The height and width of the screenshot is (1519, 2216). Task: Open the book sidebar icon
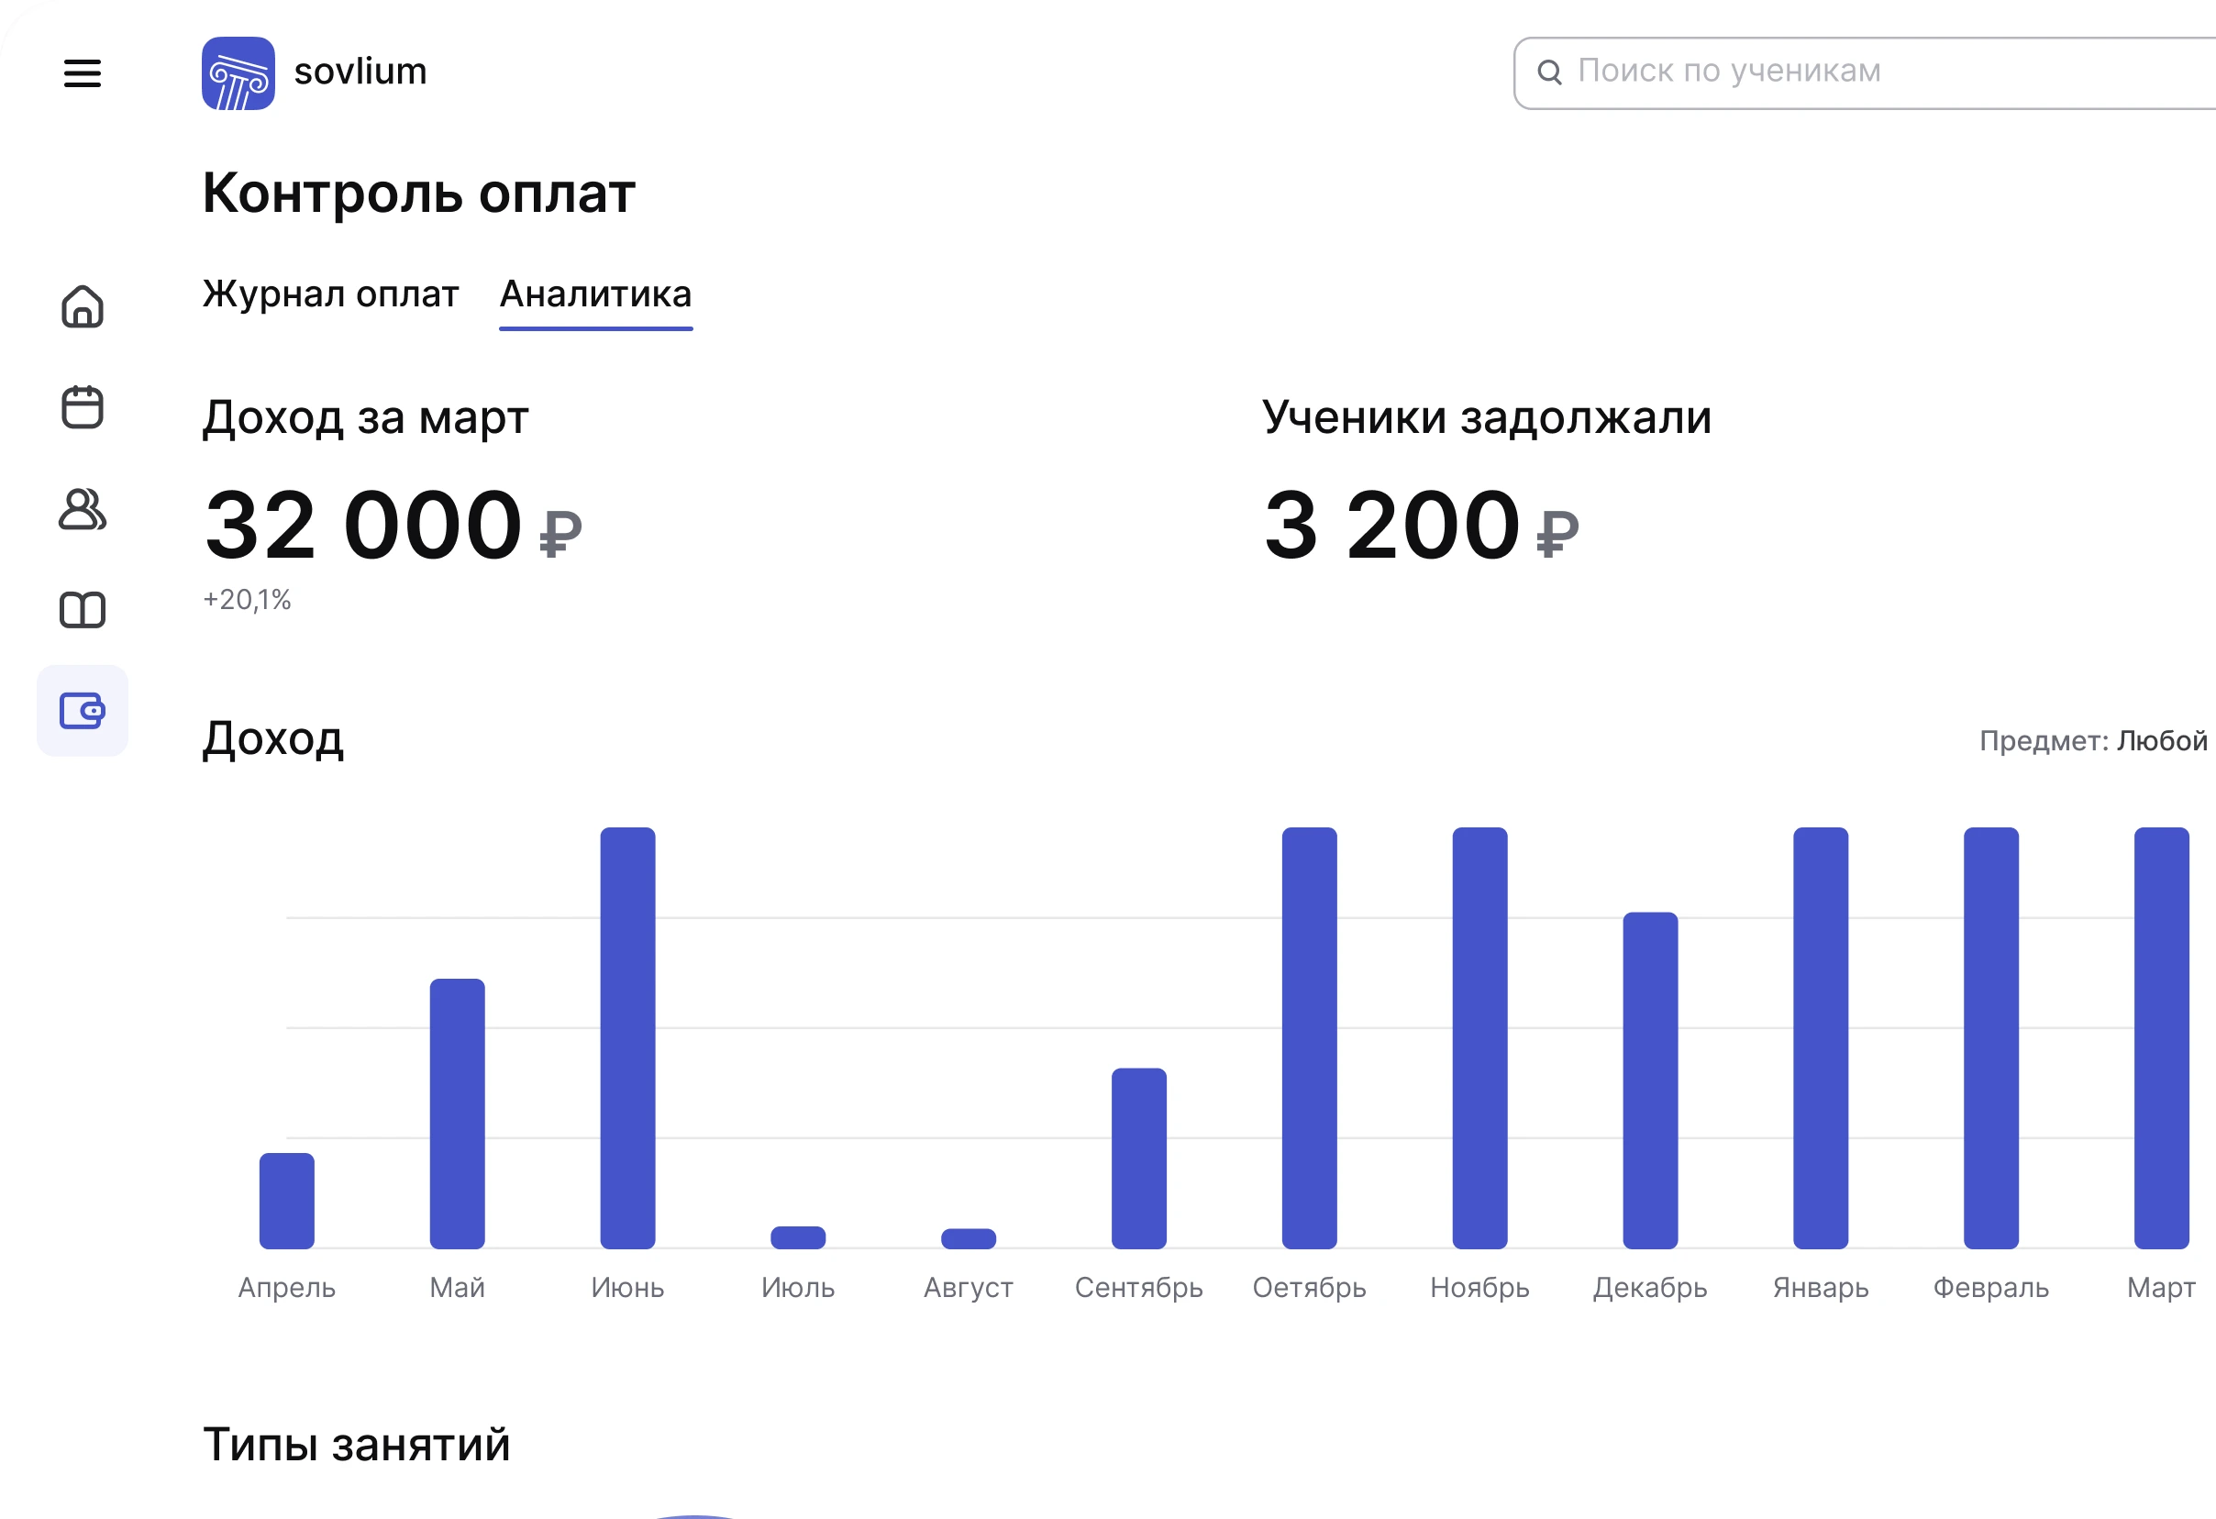[x=82, y=610]
